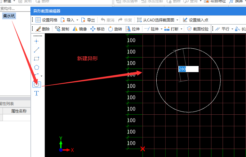Click the 导入 import button
Screen dimensions: 246x157
68,20
